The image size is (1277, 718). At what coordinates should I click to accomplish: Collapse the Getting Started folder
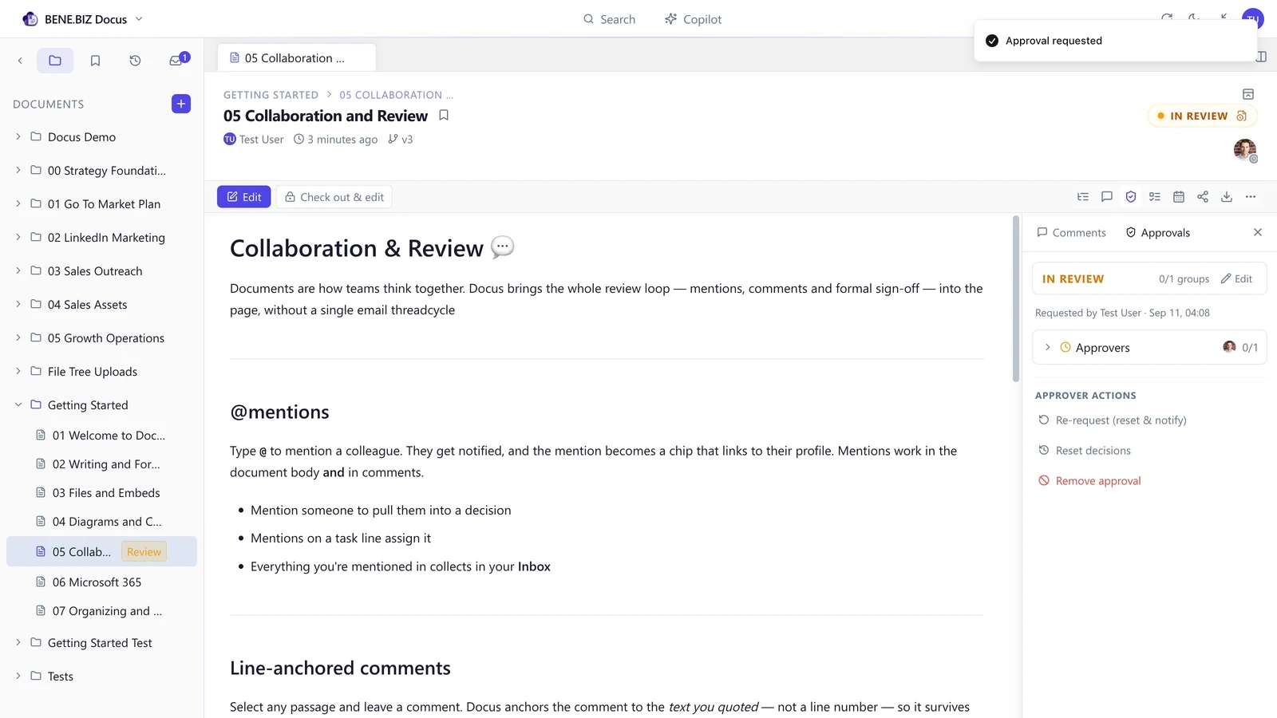(x=18, y=405)
